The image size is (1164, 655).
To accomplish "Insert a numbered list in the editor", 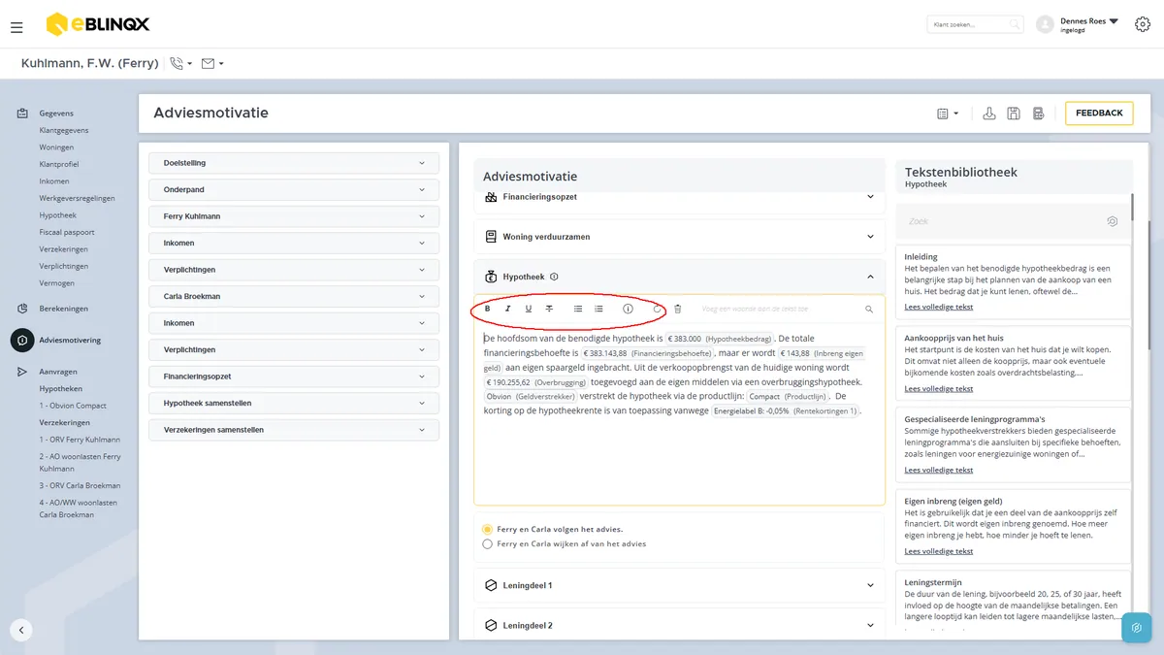I will [x=598, y=309].
